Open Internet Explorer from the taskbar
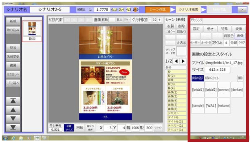The width and height of the screenshot is (251, 144). 13,138
